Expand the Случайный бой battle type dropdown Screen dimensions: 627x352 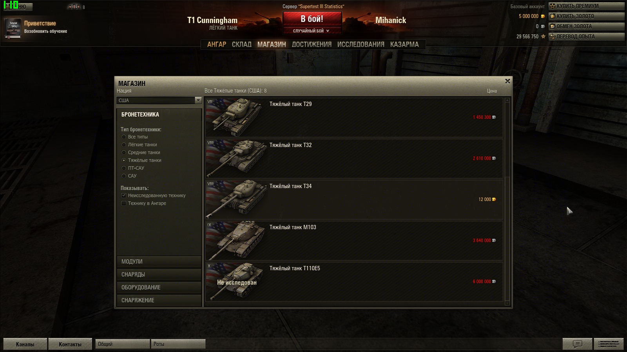coord(312,31)
